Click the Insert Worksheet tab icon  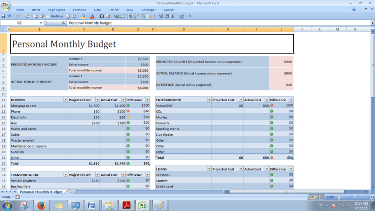[69, 192]
